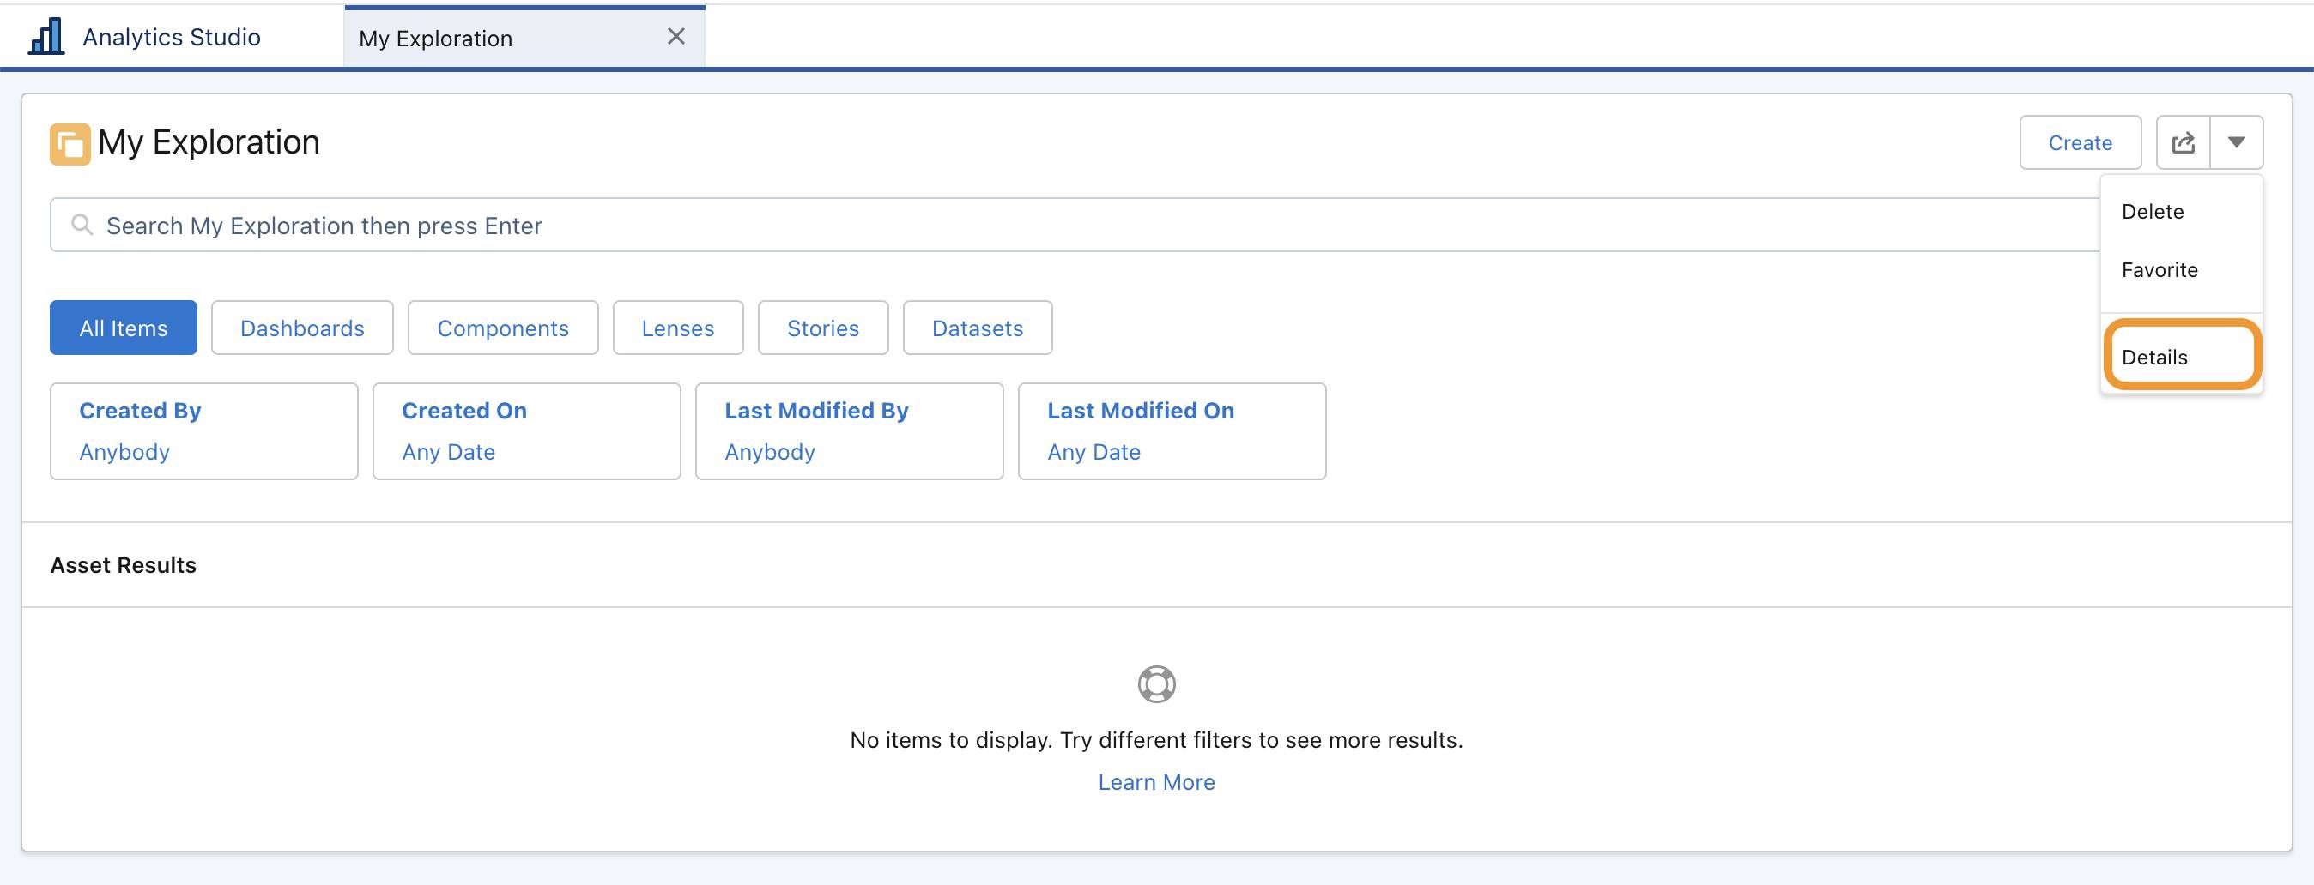
Task: Open the Learn More link
Action: [x=1156, y=782]
